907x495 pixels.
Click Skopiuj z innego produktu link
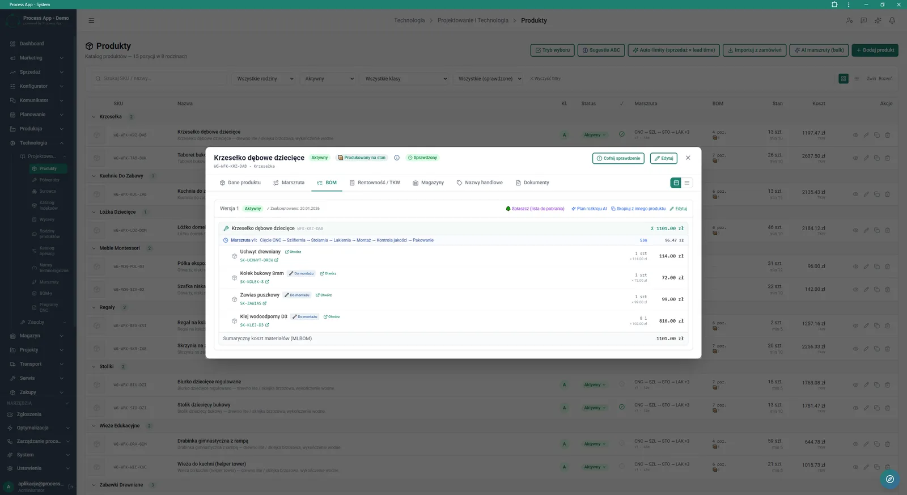tap(638, 209)
